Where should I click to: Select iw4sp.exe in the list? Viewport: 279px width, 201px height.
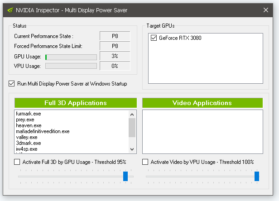coord(27,149)
